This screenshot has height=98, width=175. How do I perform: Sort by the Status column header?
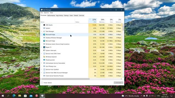(81, 21)
